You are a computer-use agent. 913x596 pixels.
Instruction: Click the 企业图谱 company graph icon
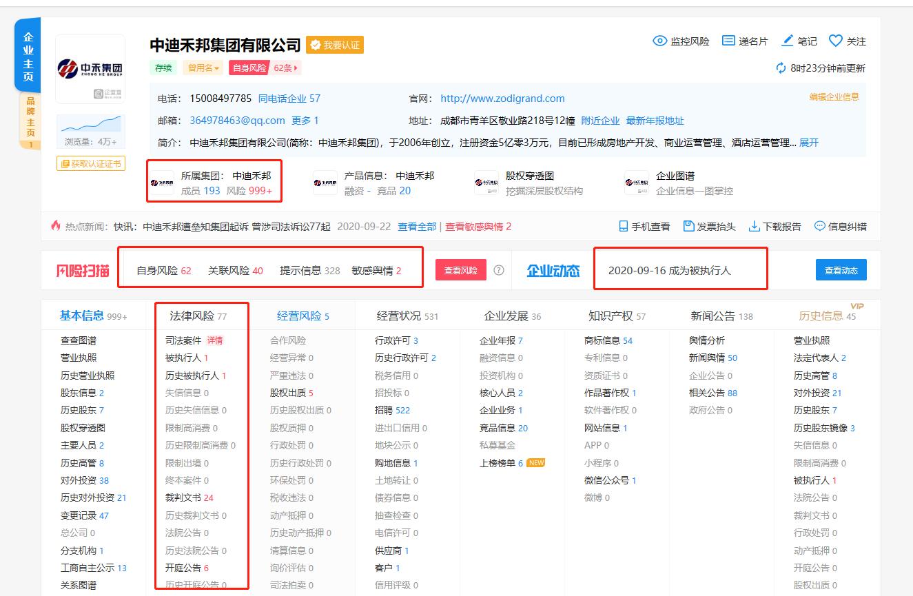(636, 181)
